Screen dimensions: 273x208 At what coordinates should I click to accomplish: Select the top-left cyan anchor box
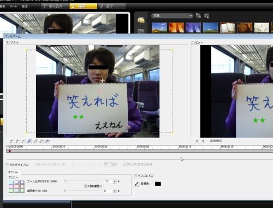pos(11,182)
